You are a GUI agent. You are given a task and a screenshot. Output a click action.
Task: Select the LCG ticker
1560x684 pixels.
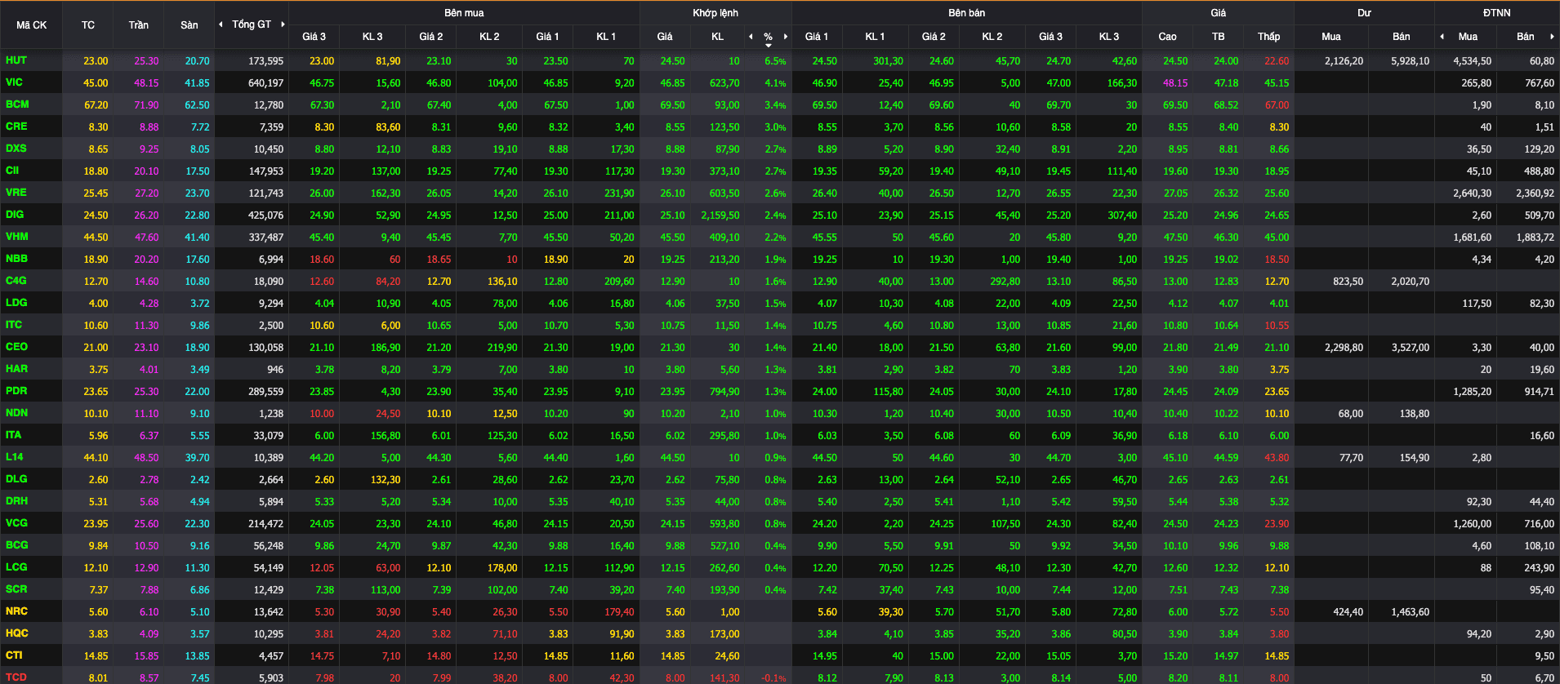[x=16, y=567]
